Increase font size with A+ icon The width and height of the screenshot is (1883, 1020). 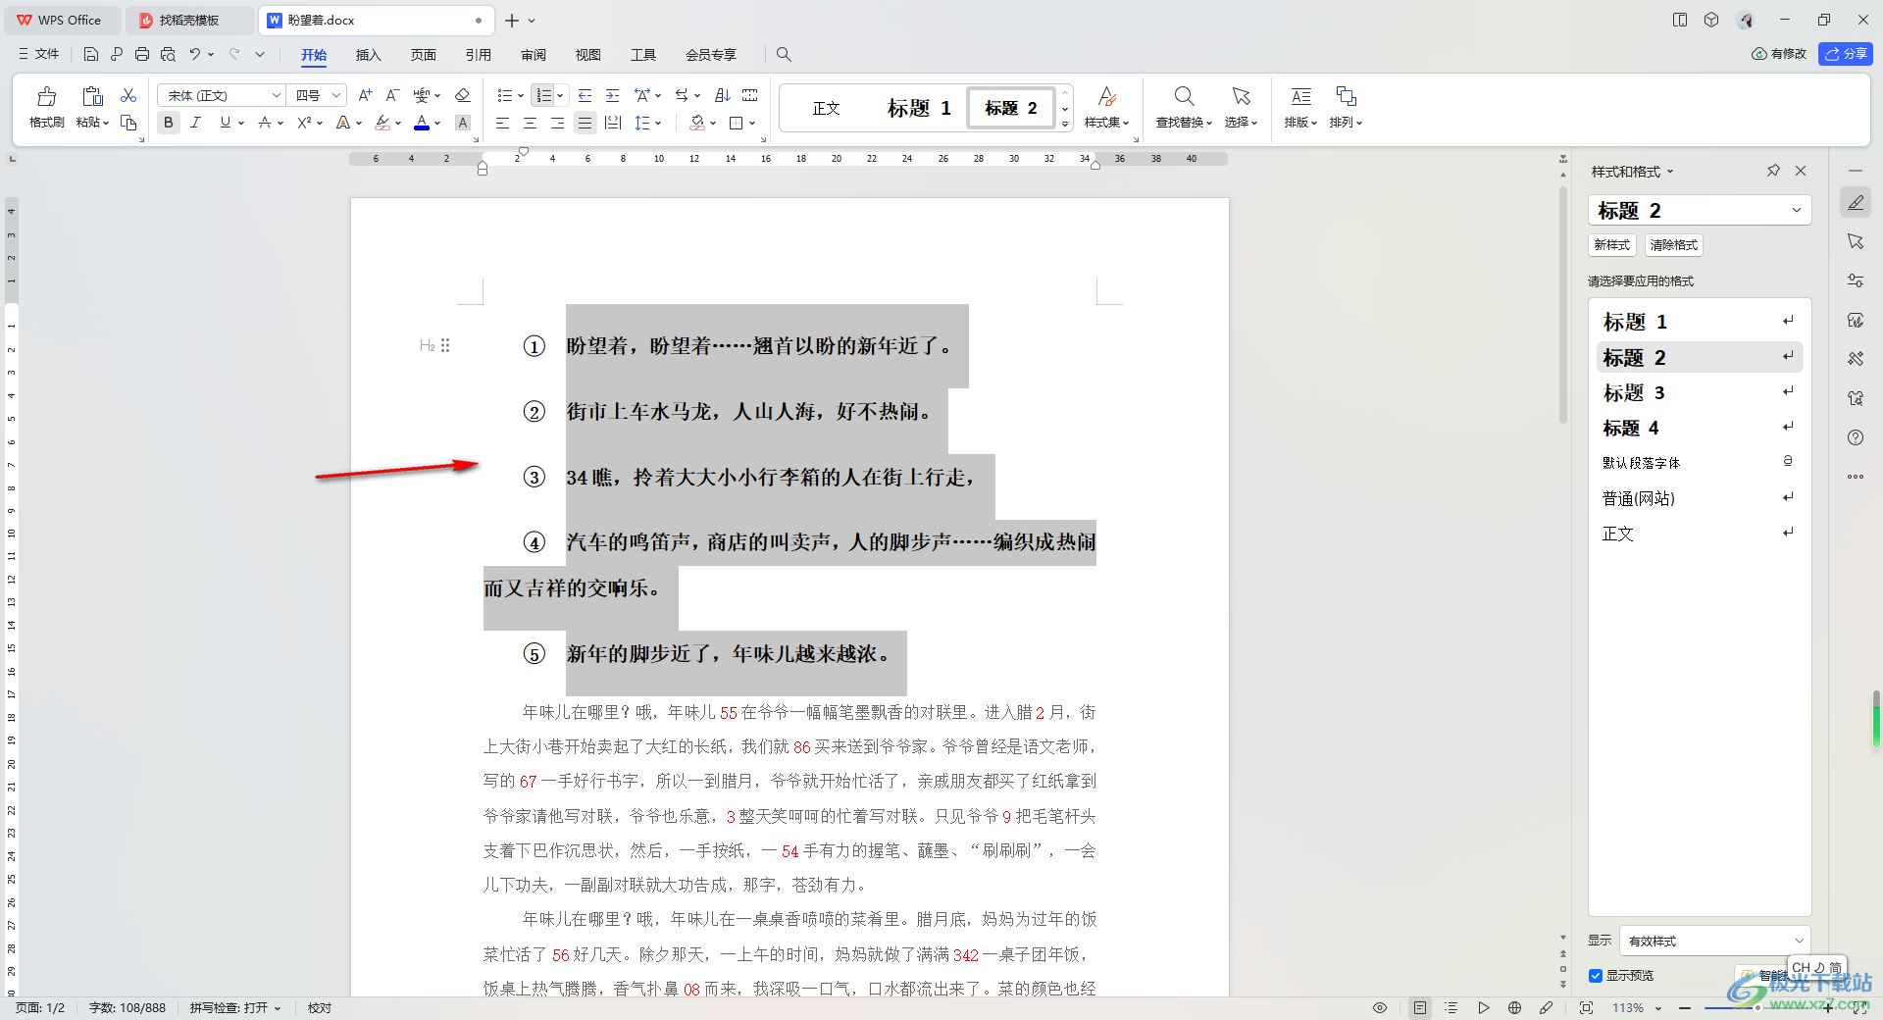click(365, 95)
